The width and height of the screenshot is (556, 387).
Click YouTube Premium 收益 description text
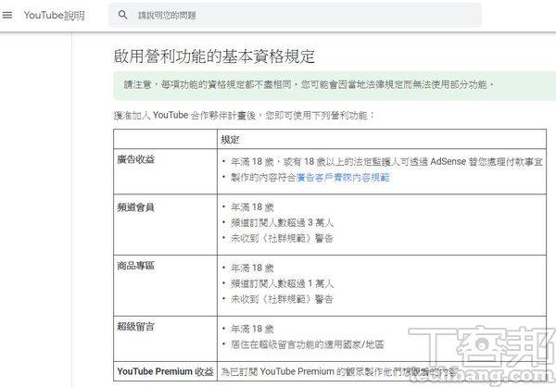coord(340,371)
